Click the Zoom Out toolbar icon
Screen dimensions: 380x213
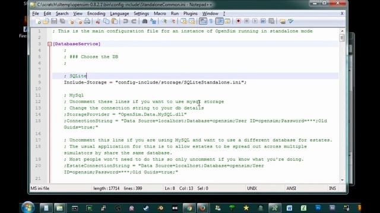point(173,21)
